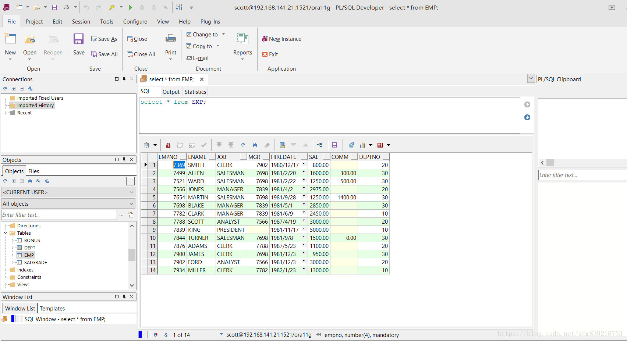Screen dimensions: 627x341
Task: Click the yellow key Log on icon
Action: 112,7
